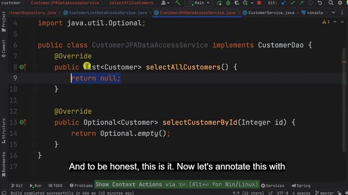Click the Optional.empty() call on line 14
This screenshot has height=195, width=348.
[133, 133]
